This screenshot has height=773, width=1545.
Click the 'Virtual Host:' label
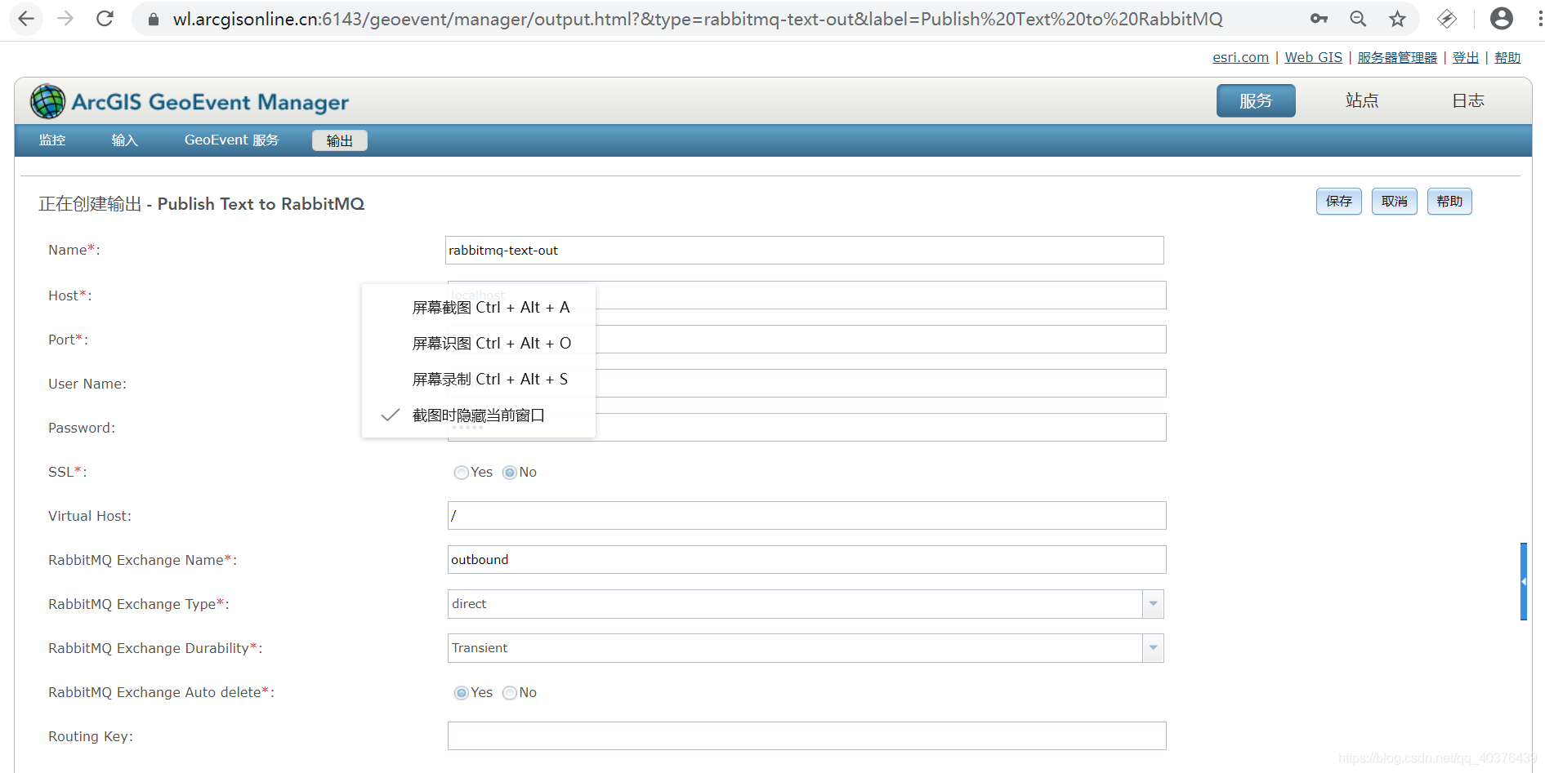[90, 516]
